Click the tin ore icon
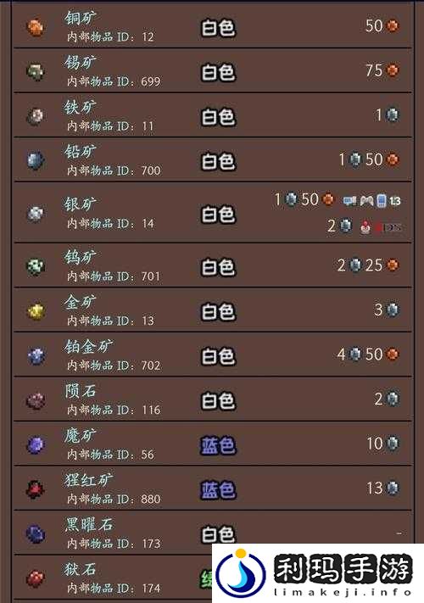424x603 pixels. pyautogui.click(x=35, y=71)
